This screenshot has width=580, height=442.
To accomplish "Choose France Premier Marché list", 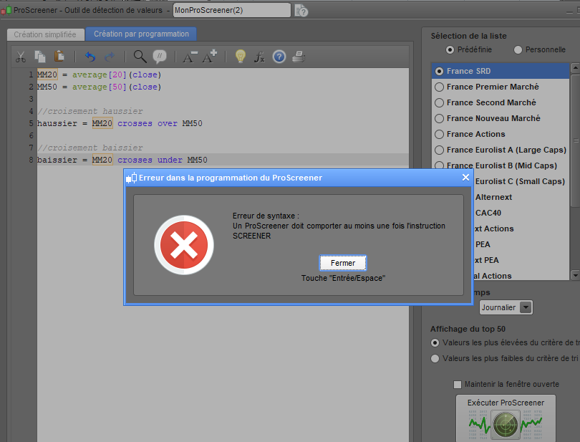I will tap(501, 87).
